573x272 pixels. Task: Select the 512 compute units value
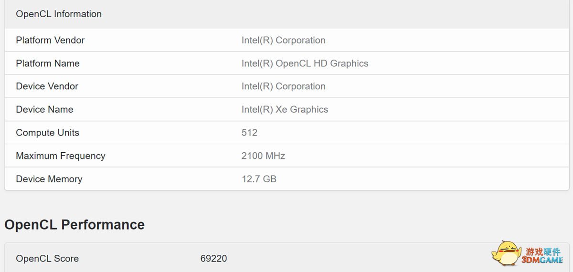tap(249, 133)
